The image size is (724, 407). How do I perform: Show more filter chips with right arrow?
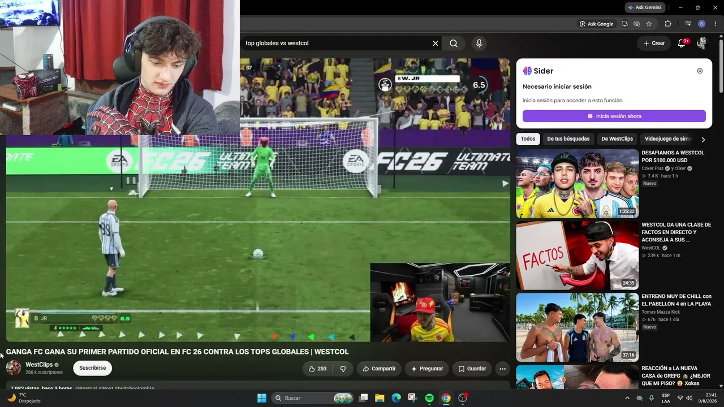pos(703,139)
